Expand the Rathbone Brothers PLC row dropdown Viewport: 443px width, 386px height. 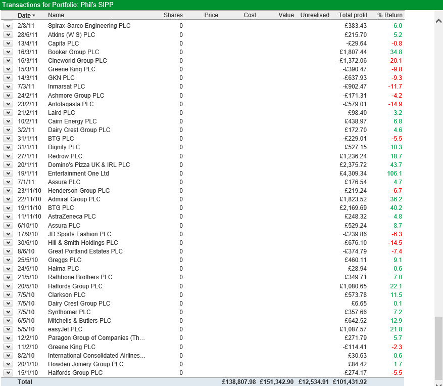tap(8, 277)
